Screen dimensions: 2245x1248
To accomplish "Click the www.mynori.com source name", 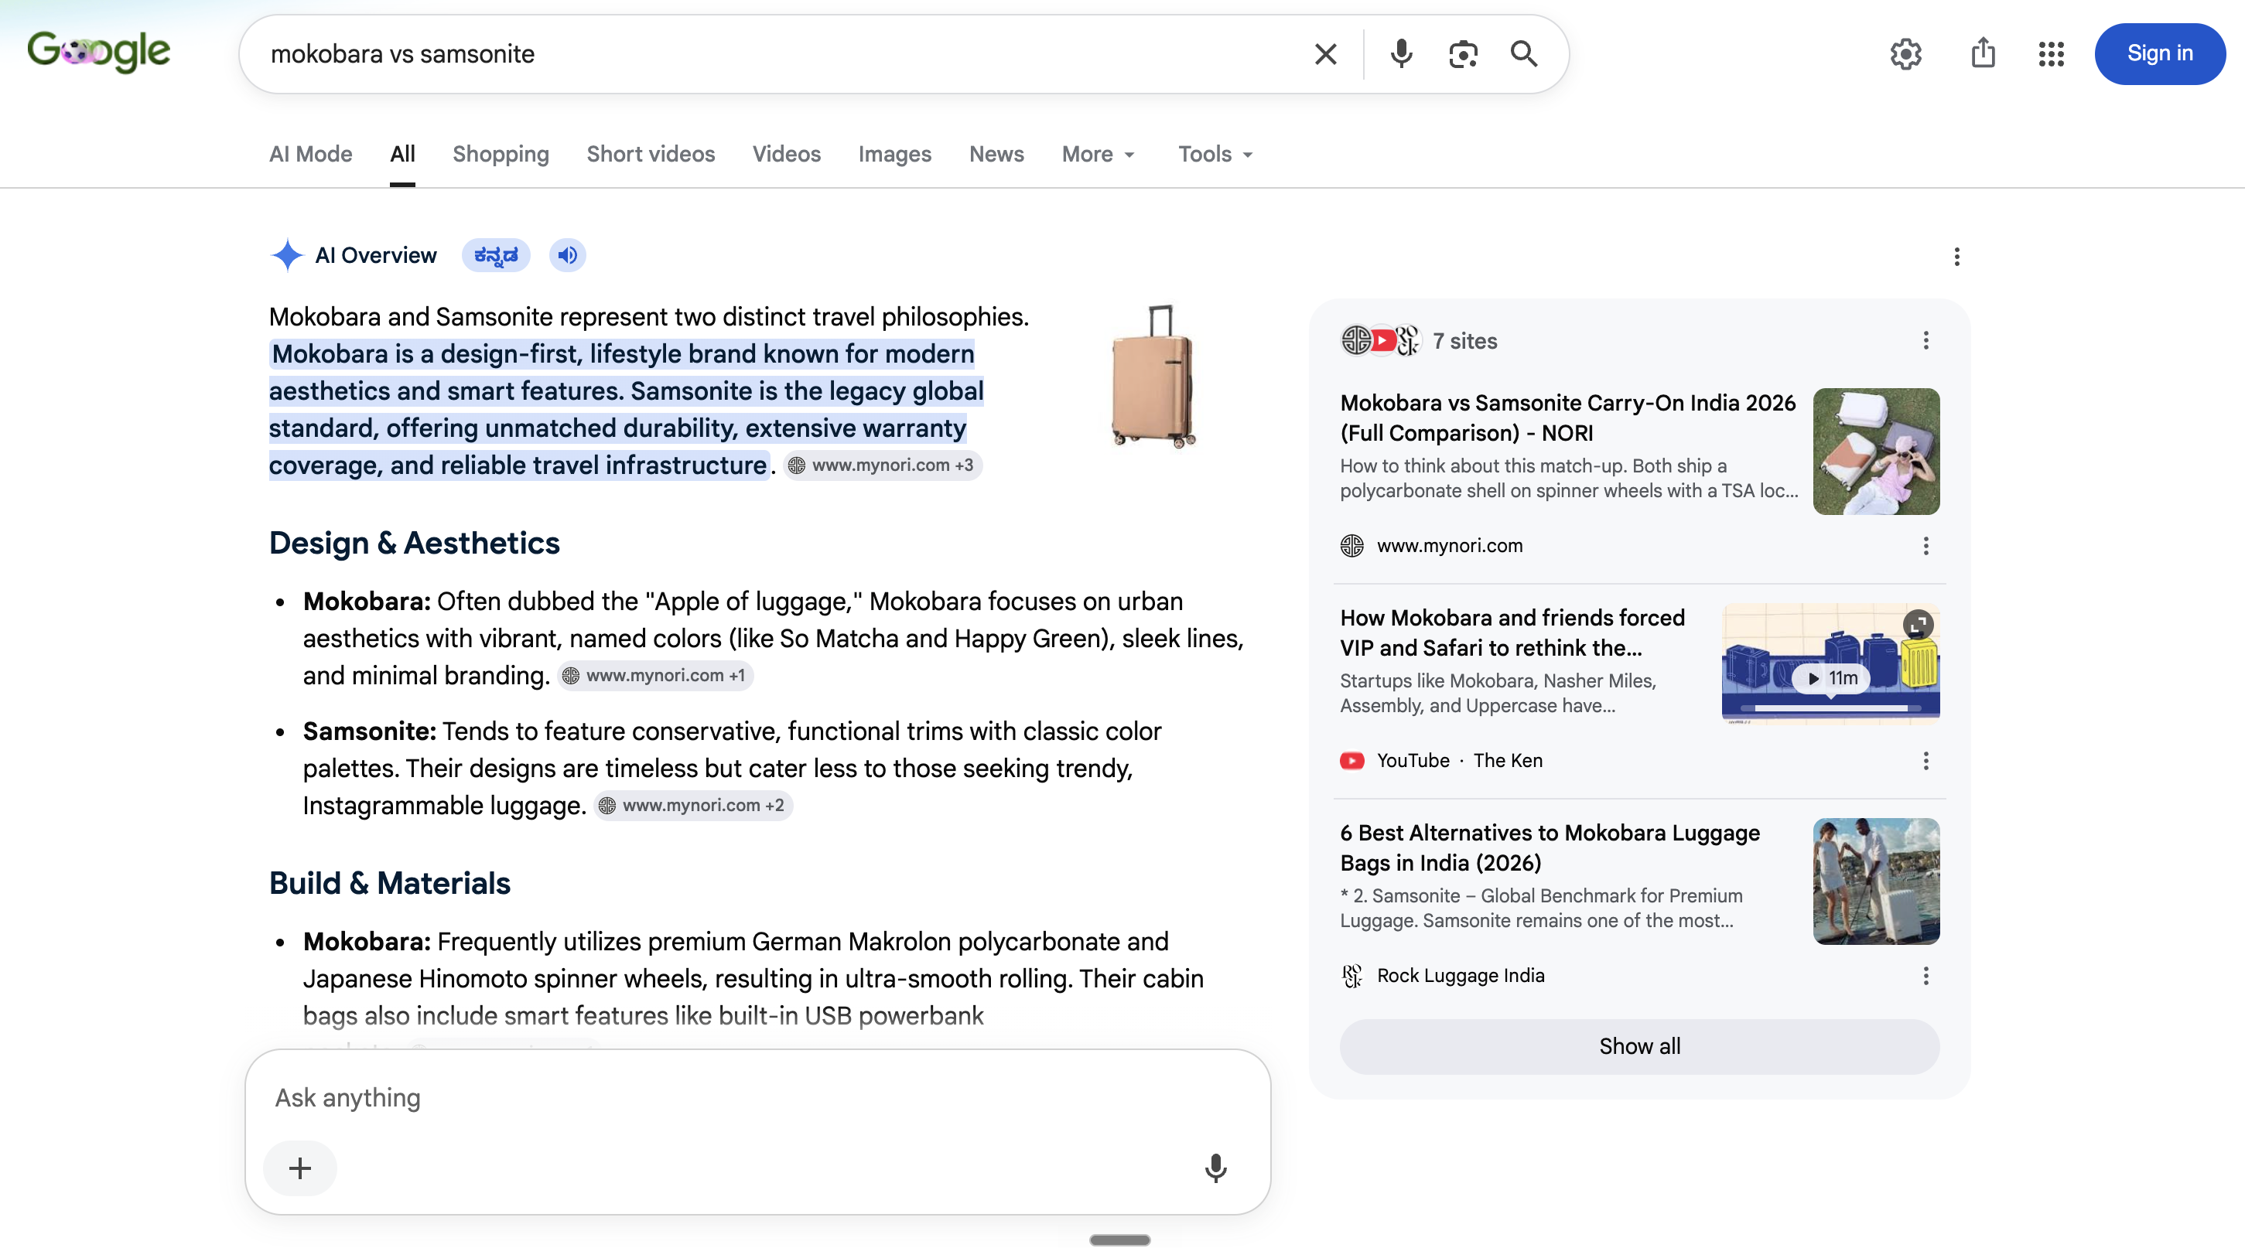I will 1449,546.
